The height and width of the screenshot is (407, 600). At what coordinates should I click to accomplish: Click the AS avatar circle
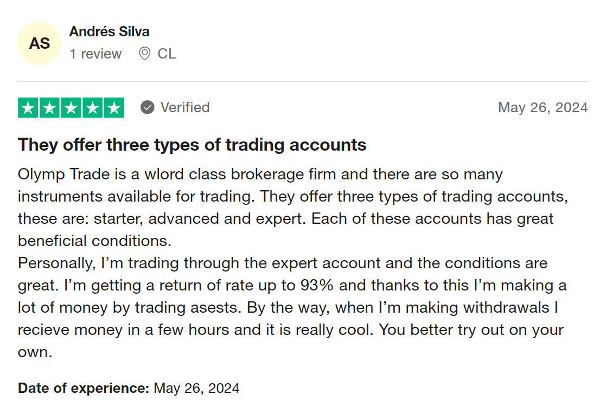click(x=40, y=43)
